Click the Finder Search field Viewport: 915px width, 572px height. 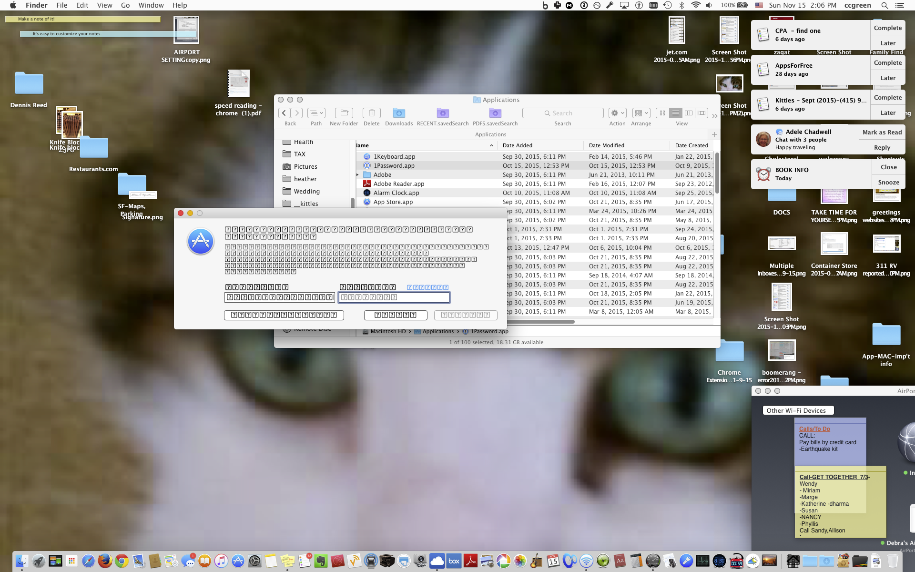tap(563, 113)
